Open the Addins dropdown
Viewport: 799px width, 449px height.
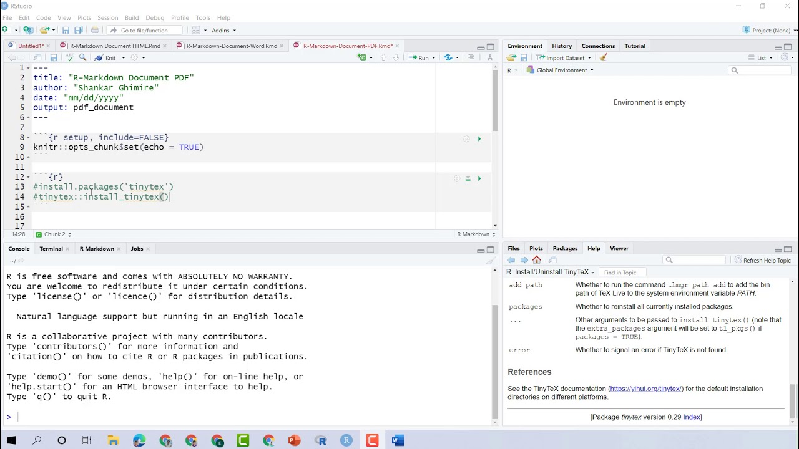click(x=223, y=30)
